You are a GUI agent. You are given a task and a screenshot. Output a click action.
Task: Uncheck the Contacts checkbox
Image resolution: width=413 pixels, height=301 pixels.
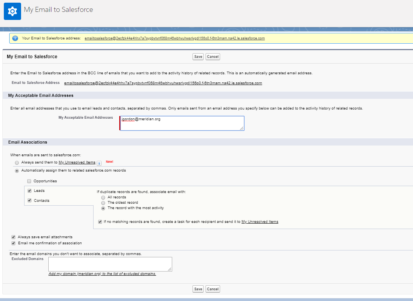click(30, 201)
